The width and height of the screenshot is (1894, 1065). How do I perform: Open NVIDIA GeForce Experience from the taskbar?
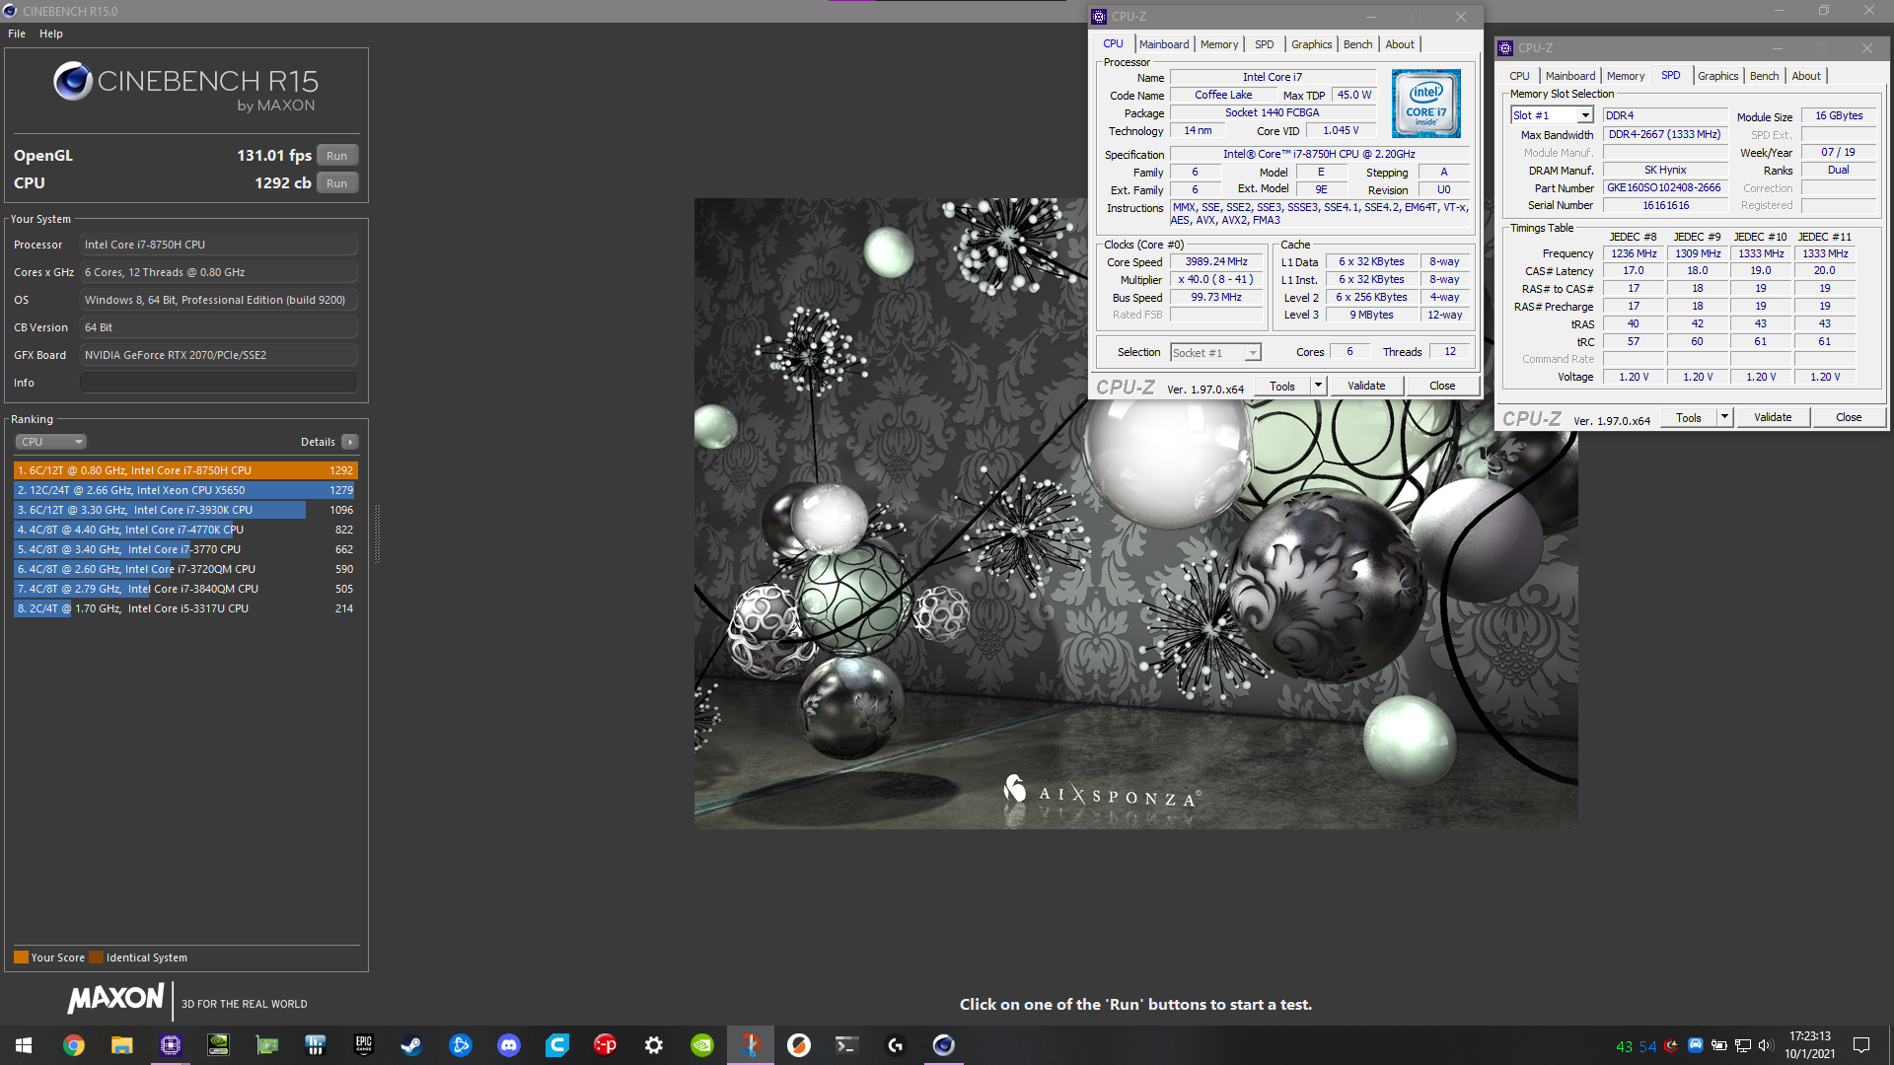[x=702, y=1045]
